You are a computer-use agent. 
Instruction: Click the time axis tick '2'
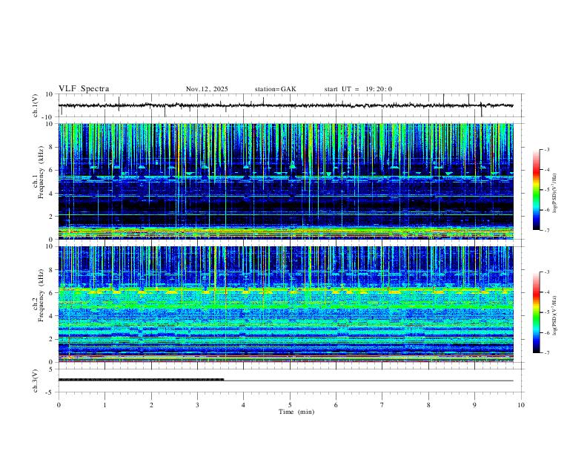click(151, 405)
